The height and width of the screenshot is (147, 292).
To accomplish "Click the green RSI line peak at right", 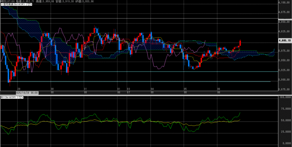I will tap(240, 113).
